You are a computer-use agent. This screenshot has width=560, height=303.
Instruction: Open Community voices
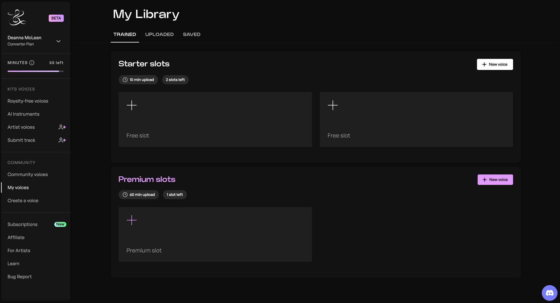point(27,174)
